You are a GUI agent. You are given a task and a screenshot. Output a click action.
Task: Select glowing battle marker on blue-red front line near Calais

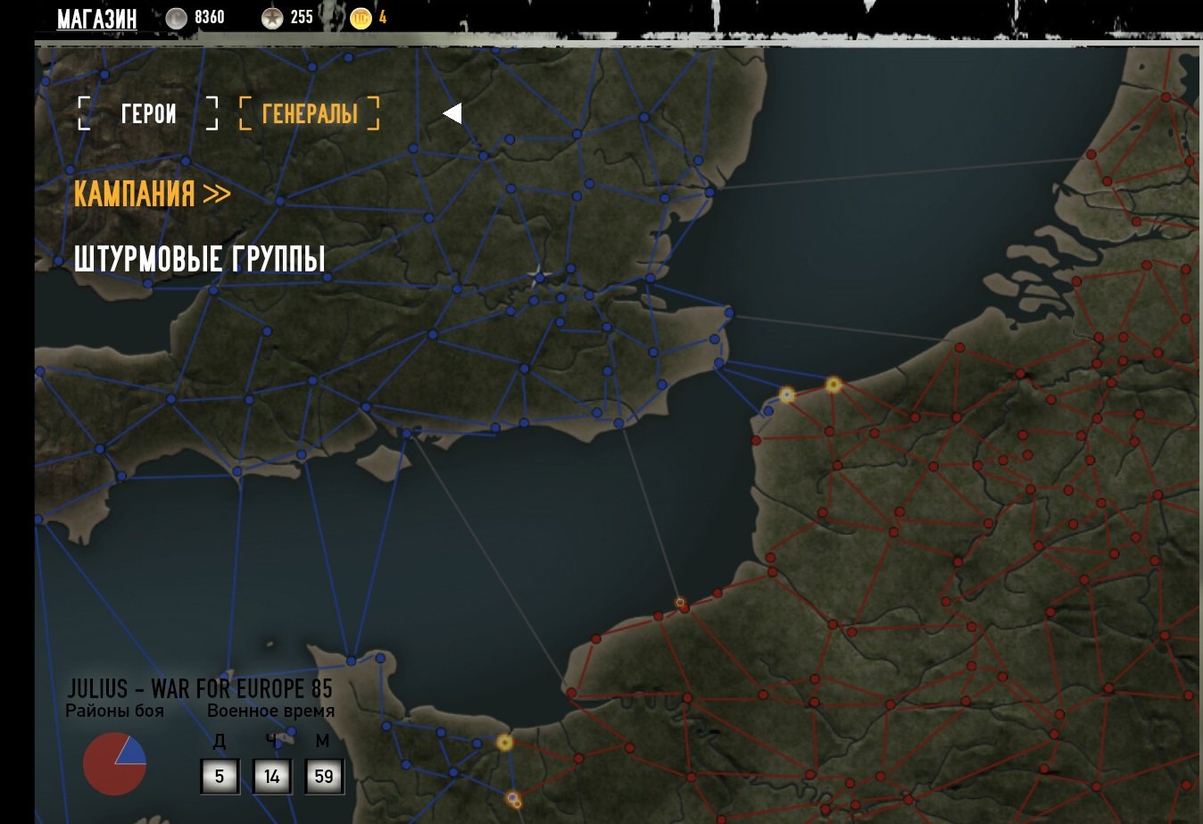(786, 395)
